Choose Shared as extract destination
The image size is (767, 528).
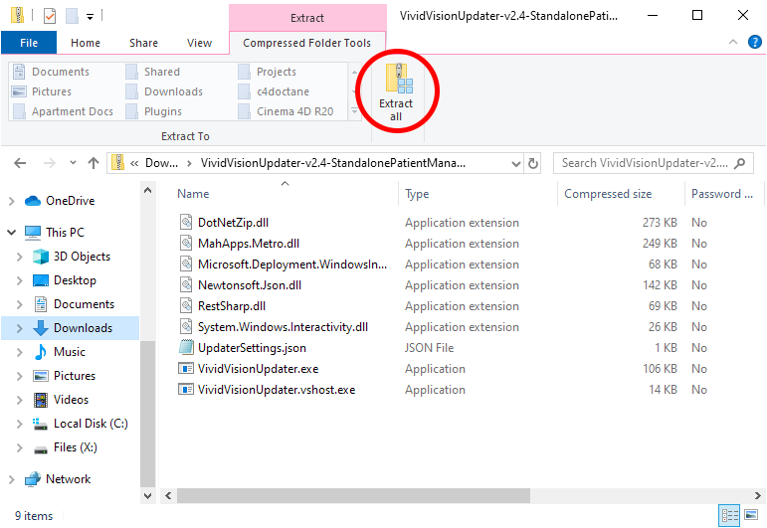click(153, 72)
